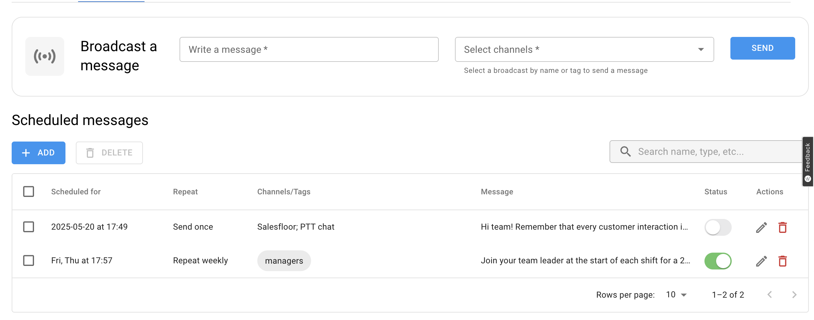Edit the Salesfloor scheduled message with the pencil icon
Viewport: 814px width, 320px height.
coord(761,227)
